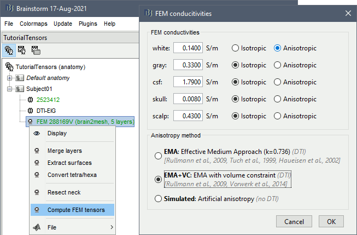Click the Subject01 subject icon
Image resolution: width=357 pixels, height=235 pixels.
point(20,89)
